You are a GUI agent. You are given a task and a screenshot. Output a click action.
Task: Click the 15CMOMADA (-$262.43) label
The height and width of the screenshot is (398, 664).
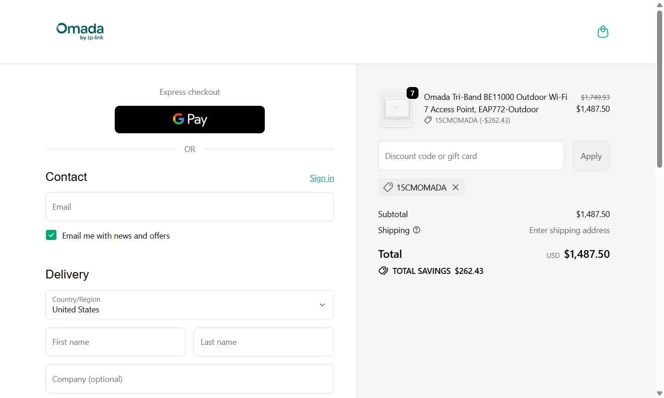click(x=473, y=120)
